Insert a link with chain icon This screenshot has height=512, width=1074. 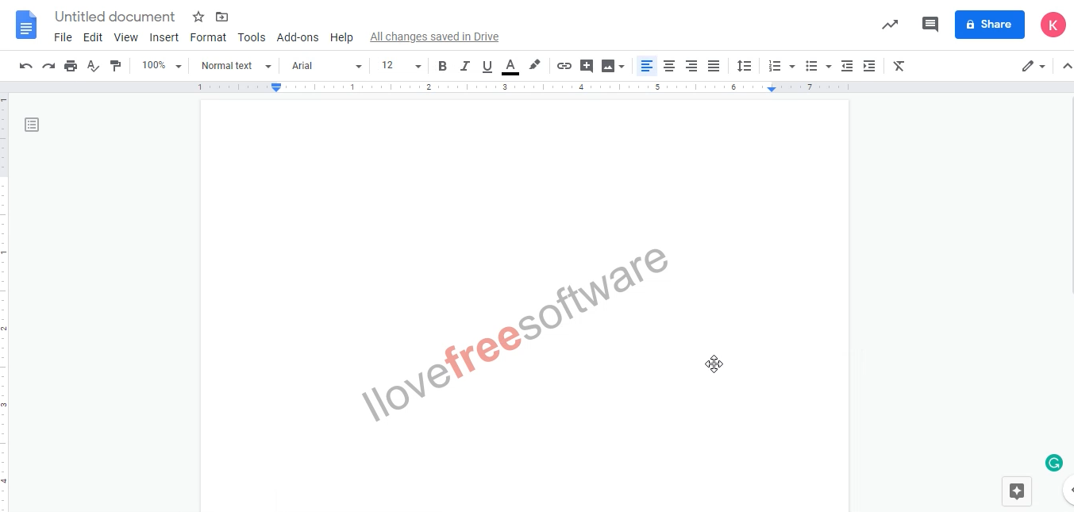pyautogui.click(x=564, y=66)
